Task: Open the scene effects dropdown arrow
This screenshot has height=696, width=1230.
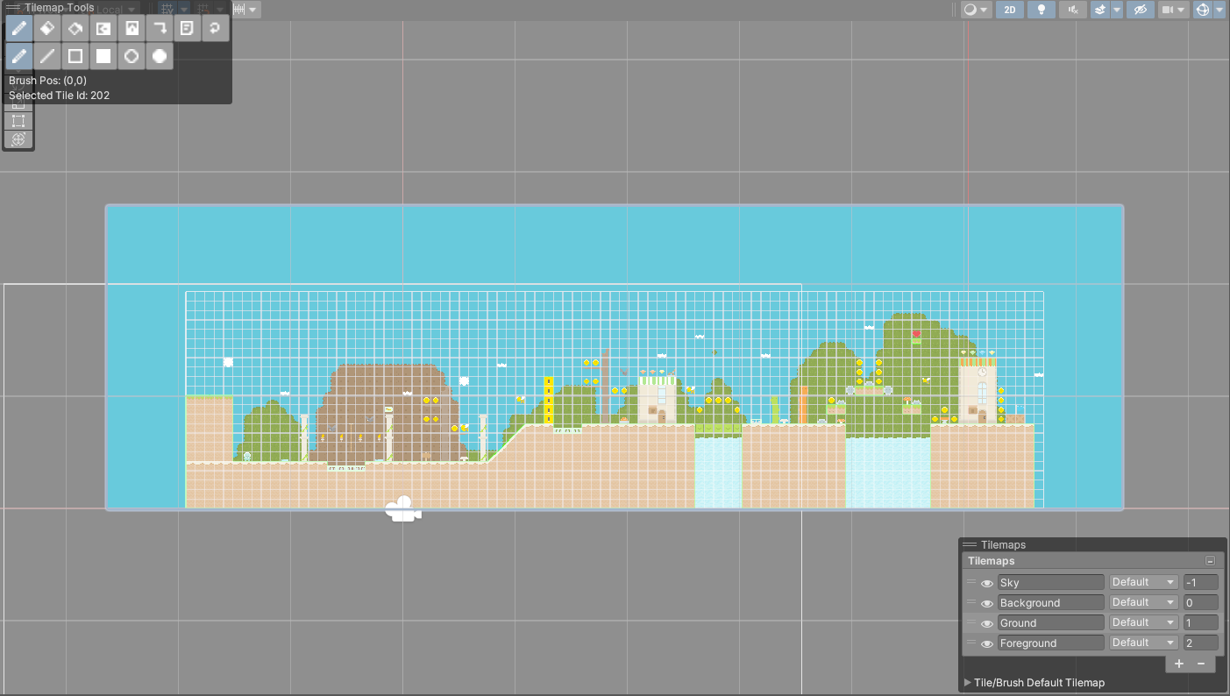Action: click(1117, 10)
